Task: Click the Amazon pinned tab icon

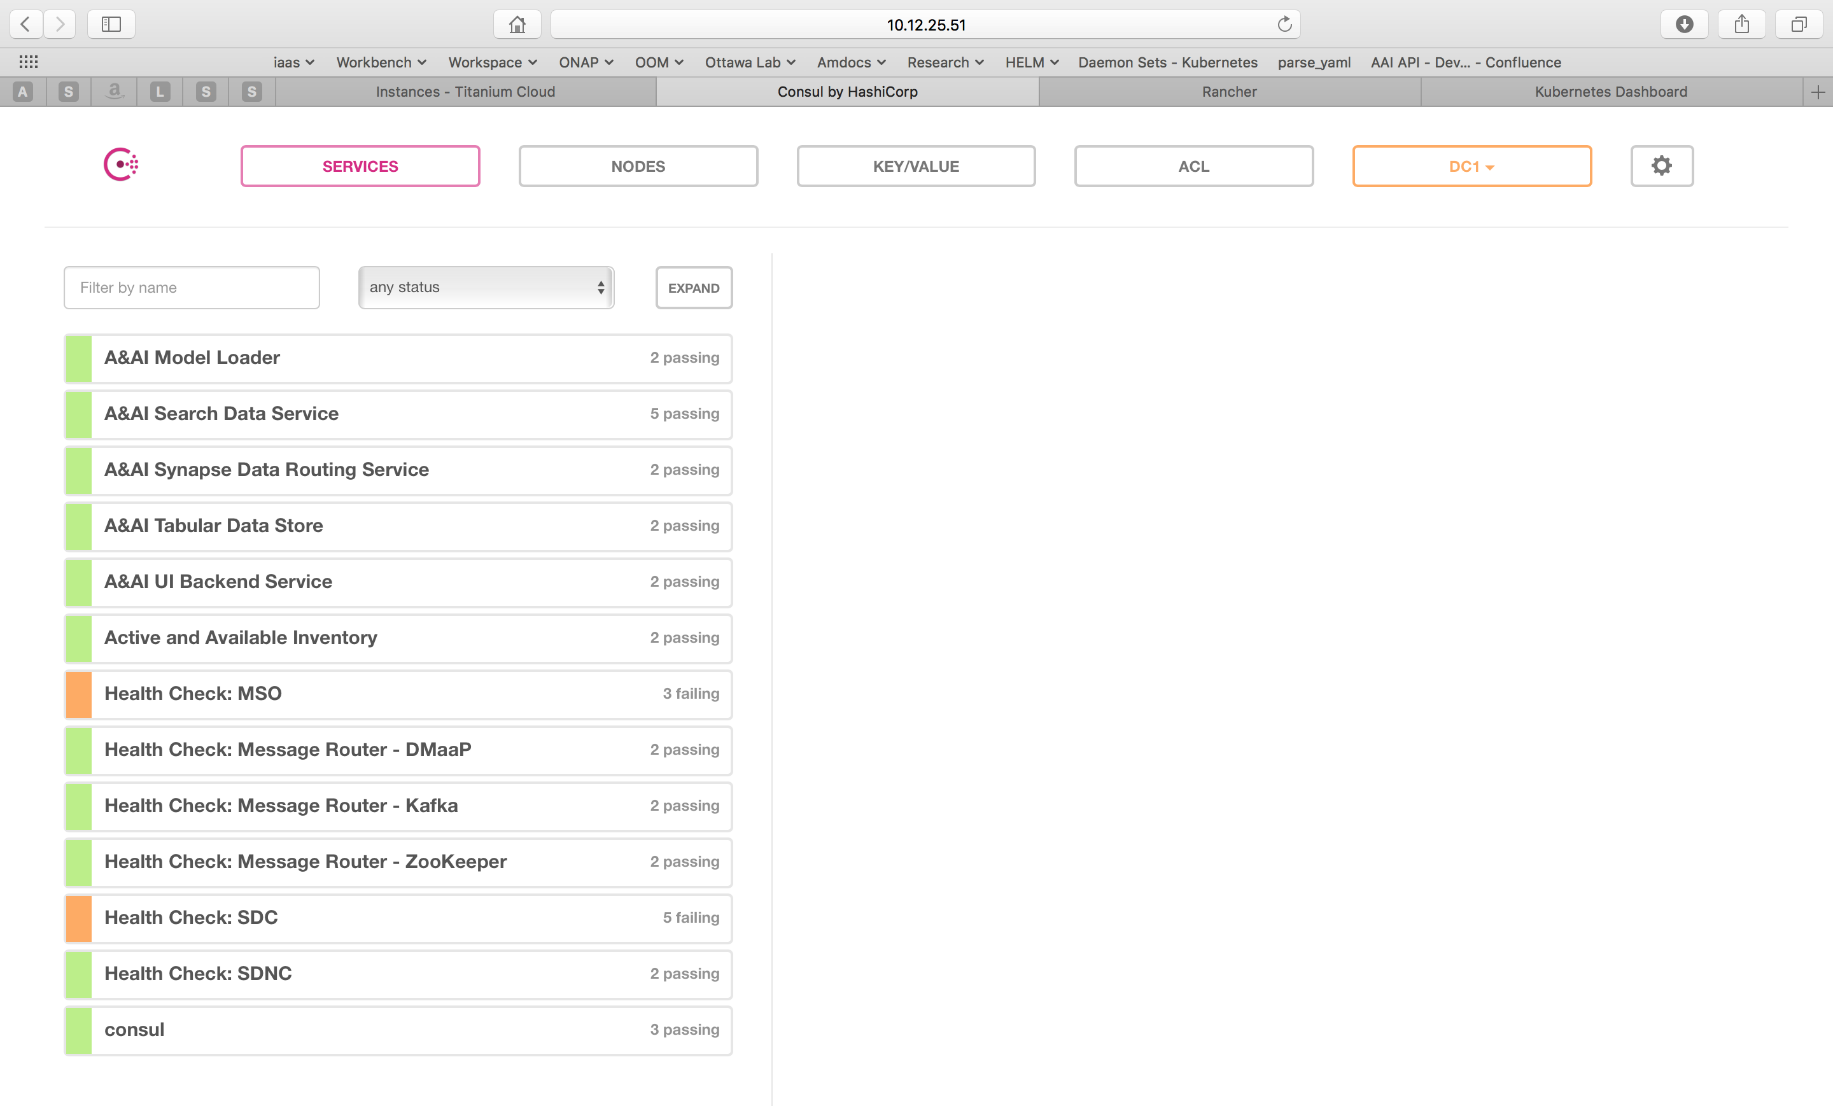Action: pyautogui.click(x=114, y=92)
